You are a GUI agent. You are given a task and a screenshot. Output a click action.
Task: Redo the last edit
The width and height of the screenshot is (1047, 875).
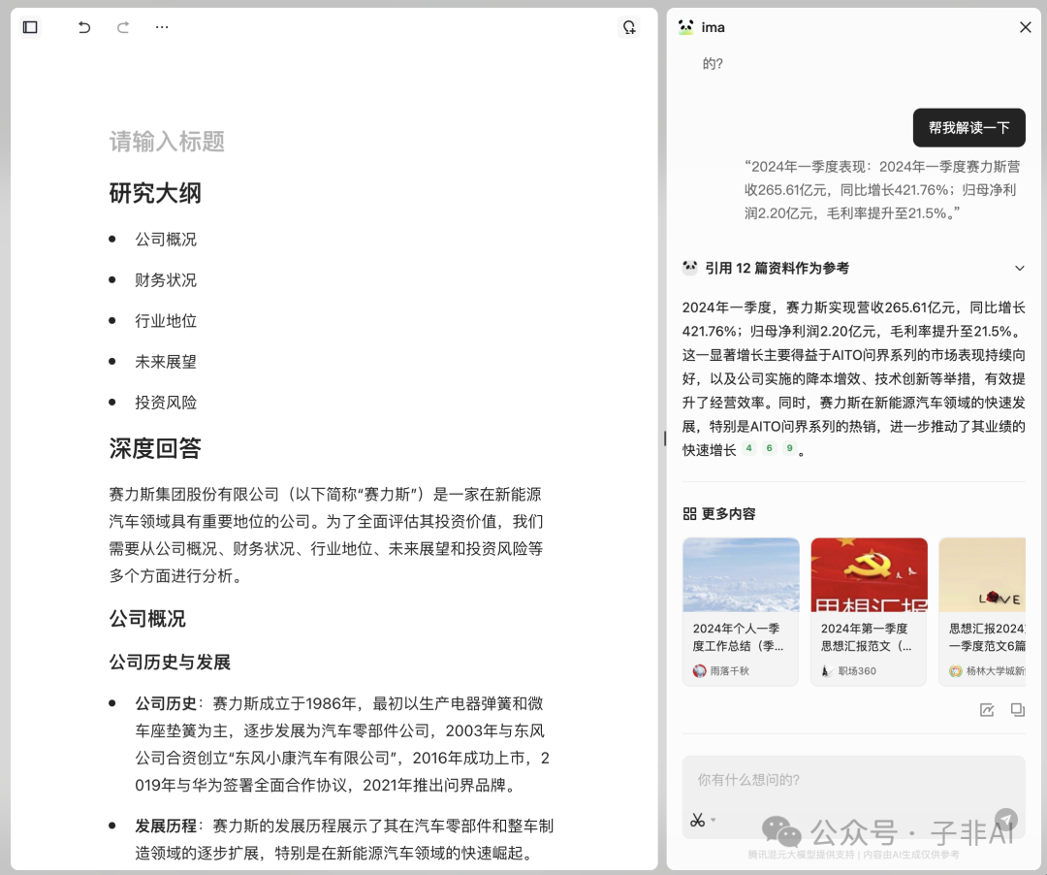click(x=123, y=27)
